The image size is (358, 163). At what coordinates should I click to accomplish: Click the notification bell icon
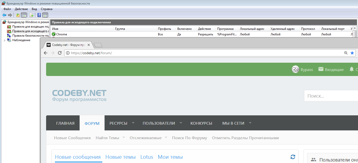352,69
